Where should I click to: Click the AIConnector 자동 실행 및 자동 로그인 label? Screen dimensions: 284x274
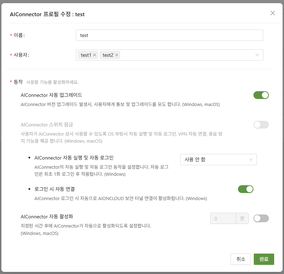pos(74,157)
